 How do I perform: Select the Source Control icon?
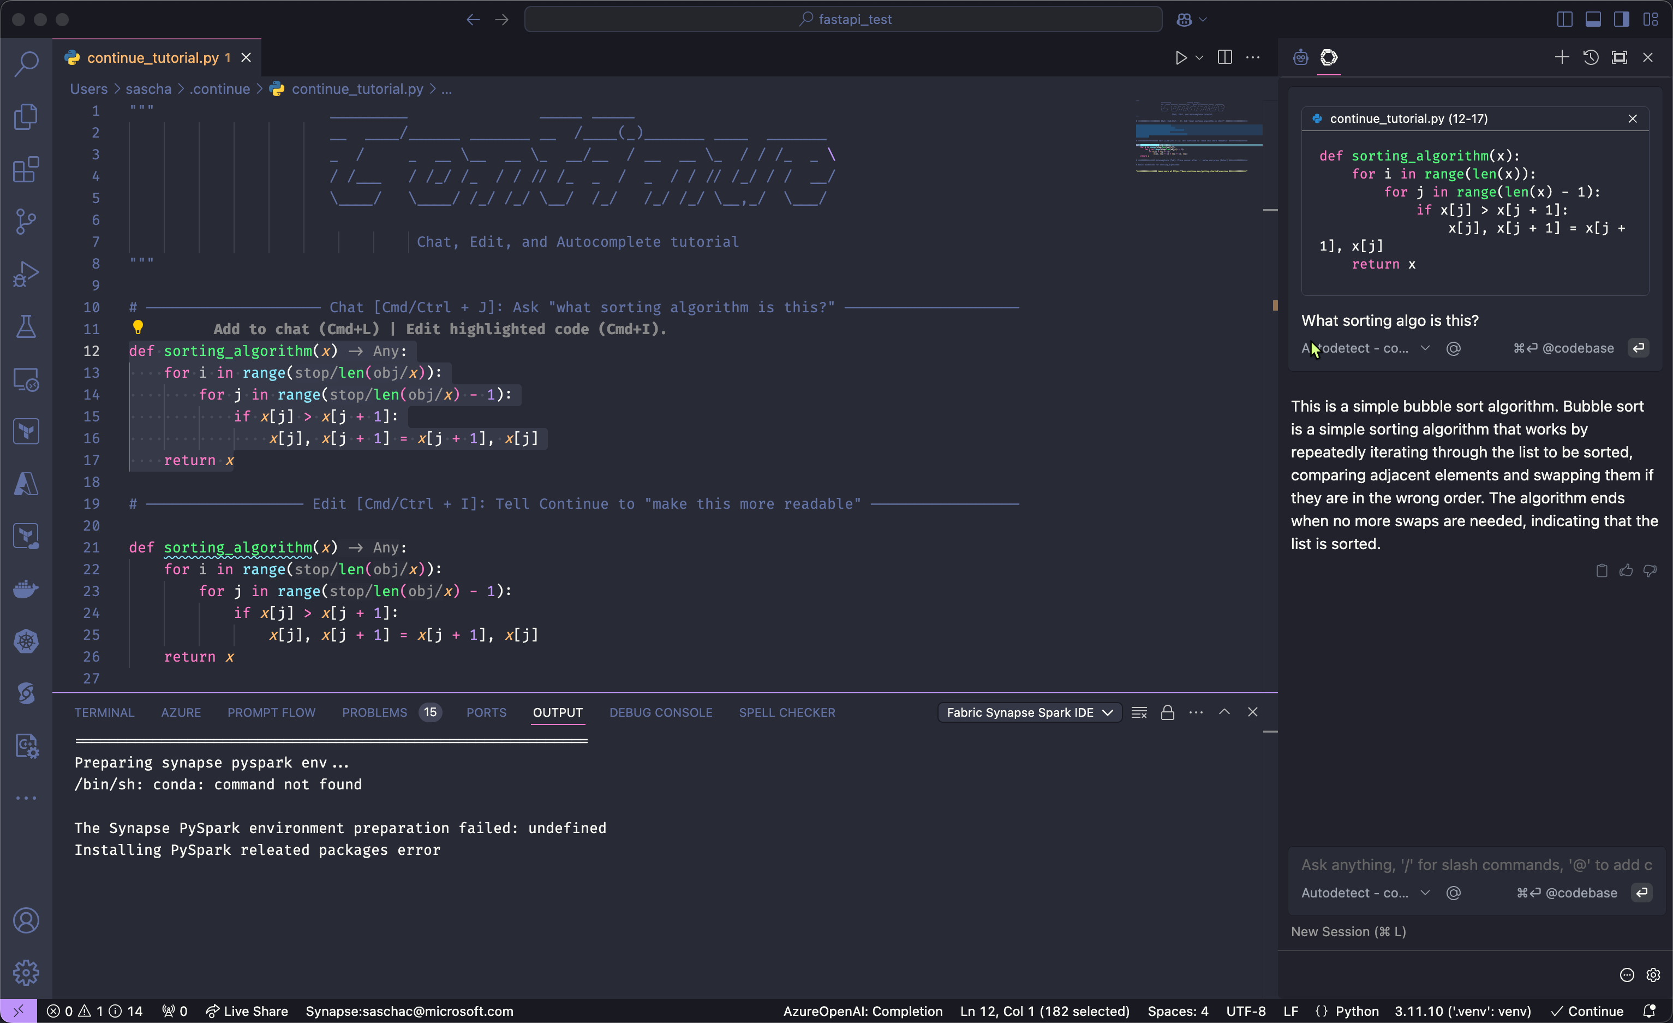click(x=27, y=222)
